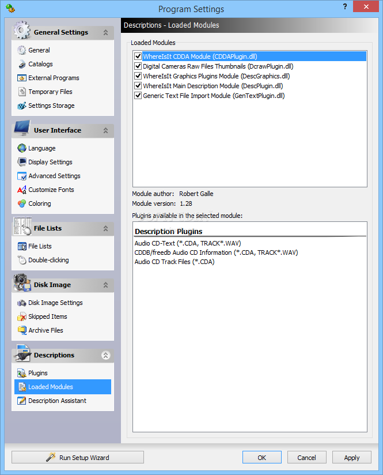This screenshot has width=383, height=475.
Task: Click the Display Settings monitor icon
Action: (21, 162)
